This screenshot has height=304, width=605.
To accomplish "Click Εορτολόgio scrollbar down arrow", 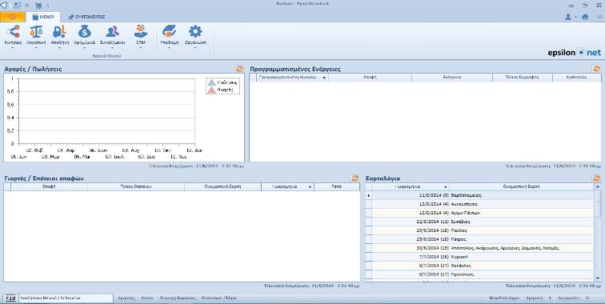I will click(x=598, y=278).
